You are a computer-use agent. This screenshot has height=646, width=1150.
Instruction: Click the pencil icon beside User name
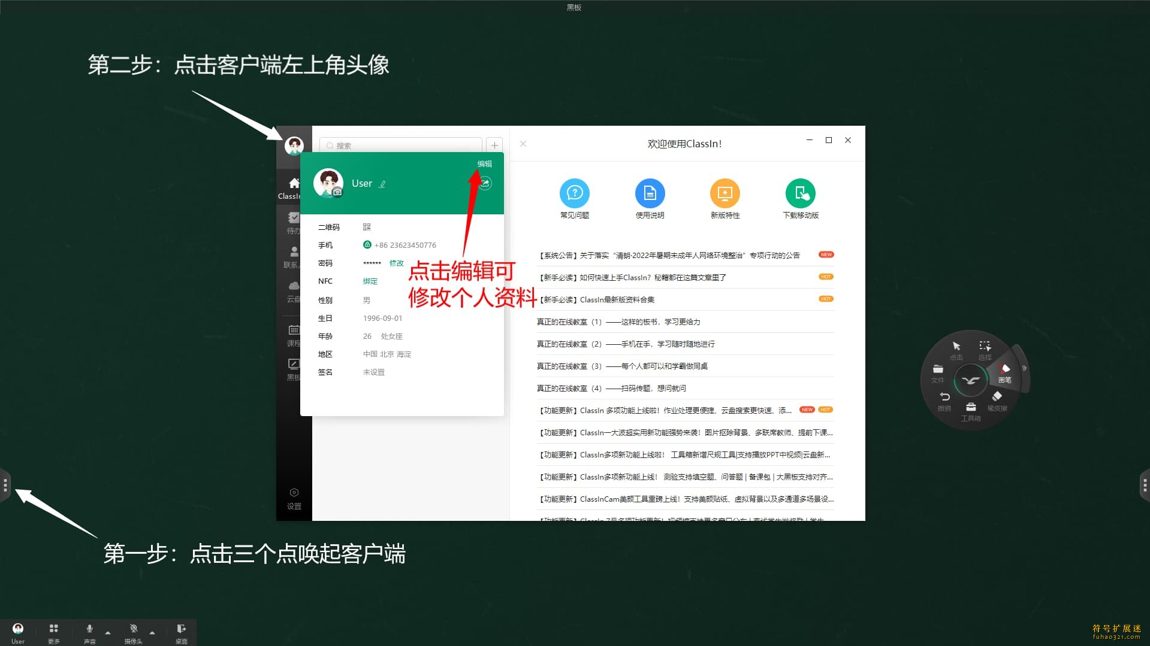click(x=382, y=184)
